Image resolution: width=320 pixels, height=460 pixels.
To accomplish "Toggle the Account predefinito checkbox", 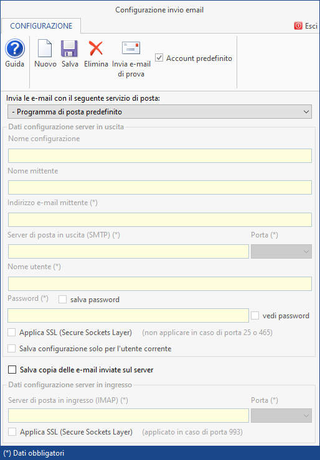I will pyautogui.click(x=159, y=58).
